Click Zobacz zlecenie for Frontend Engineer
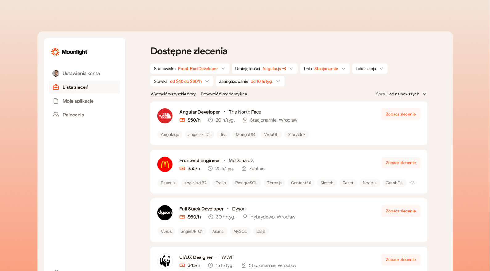Image resolution: width=490 pixels, height=271 pixels. click(401, 163)
